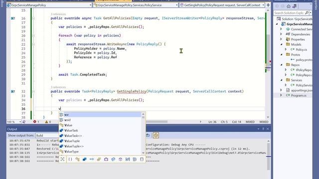Expand the IntelliSense target type filter
The image size is (319, 179).
pyautogui.click(x=62, y=159)
